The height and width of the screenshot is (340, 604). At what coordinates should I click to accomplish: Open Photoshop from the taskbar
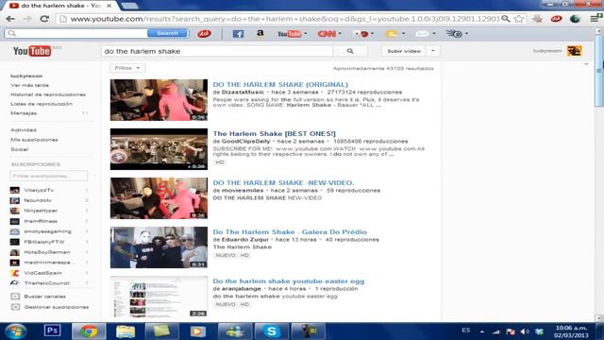point(53,331)
